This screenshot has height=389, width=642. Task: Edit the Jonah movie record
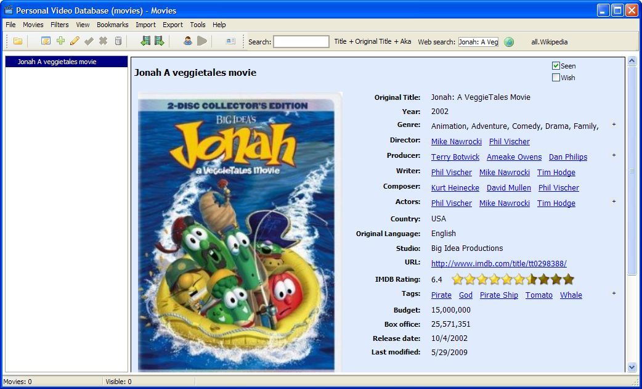(73, 41)
